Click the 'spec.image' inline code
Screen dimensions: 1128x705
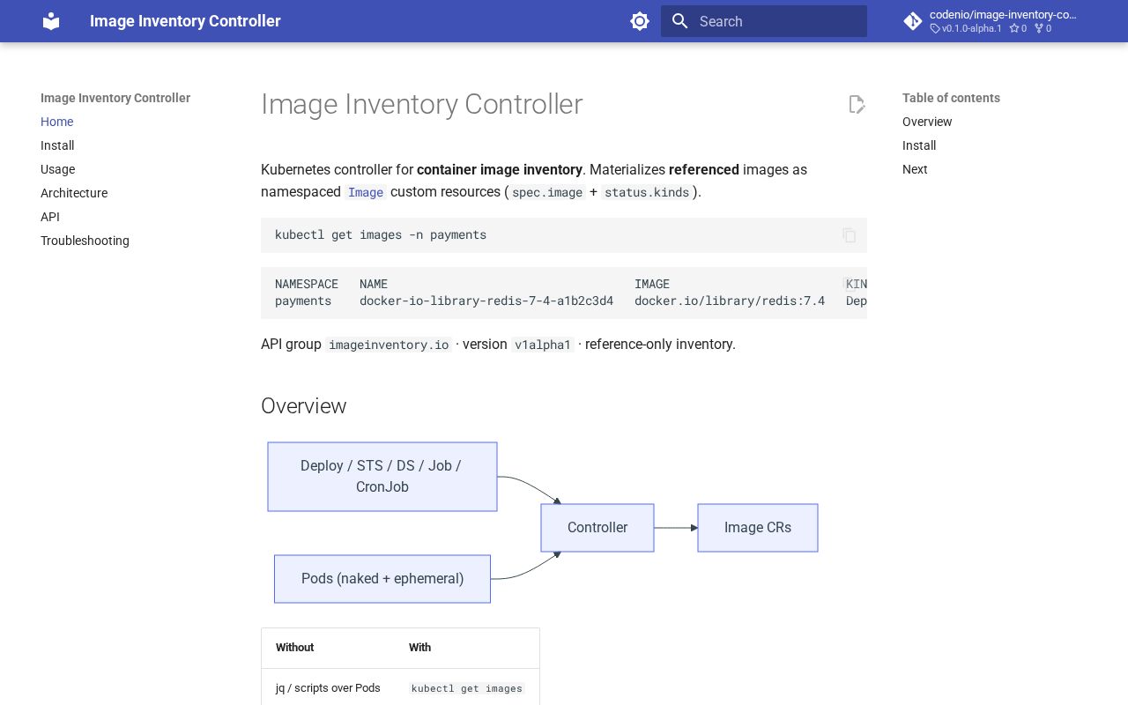click(547, 192)
